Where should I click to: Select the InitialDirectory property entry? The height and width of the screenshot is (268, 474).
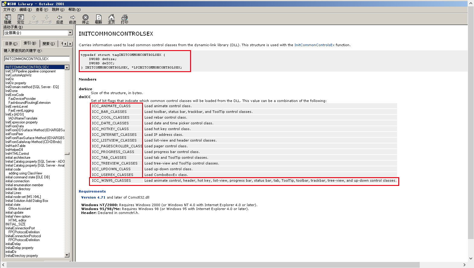pyautogui.click(x=22, y=256)
